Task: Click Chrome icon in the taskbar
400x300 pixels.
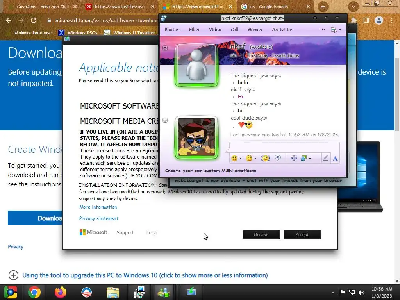Action: pos(34,292)
